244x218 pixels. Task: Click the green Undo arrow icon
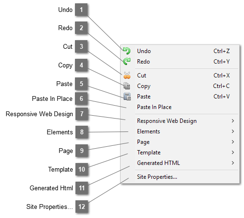pyautogui.click(x=127, y=51)
